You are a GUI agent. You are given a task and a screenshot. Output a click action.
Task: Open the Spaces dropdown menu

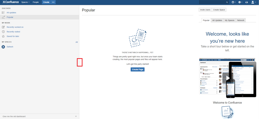click(x=25, y=2)
